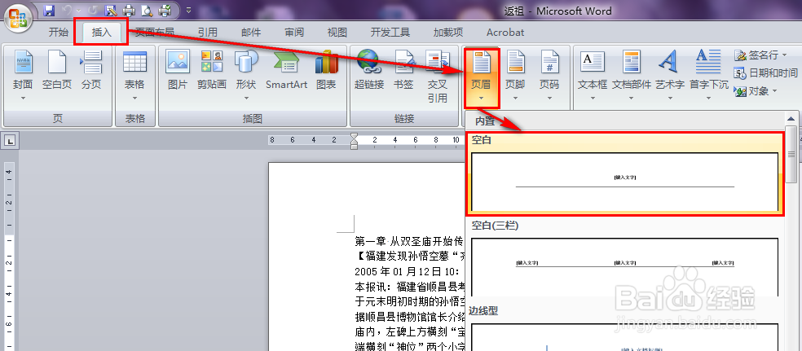Click the Office button orb
This screenshot has height=351, width=802.
(x=19, y=19)
